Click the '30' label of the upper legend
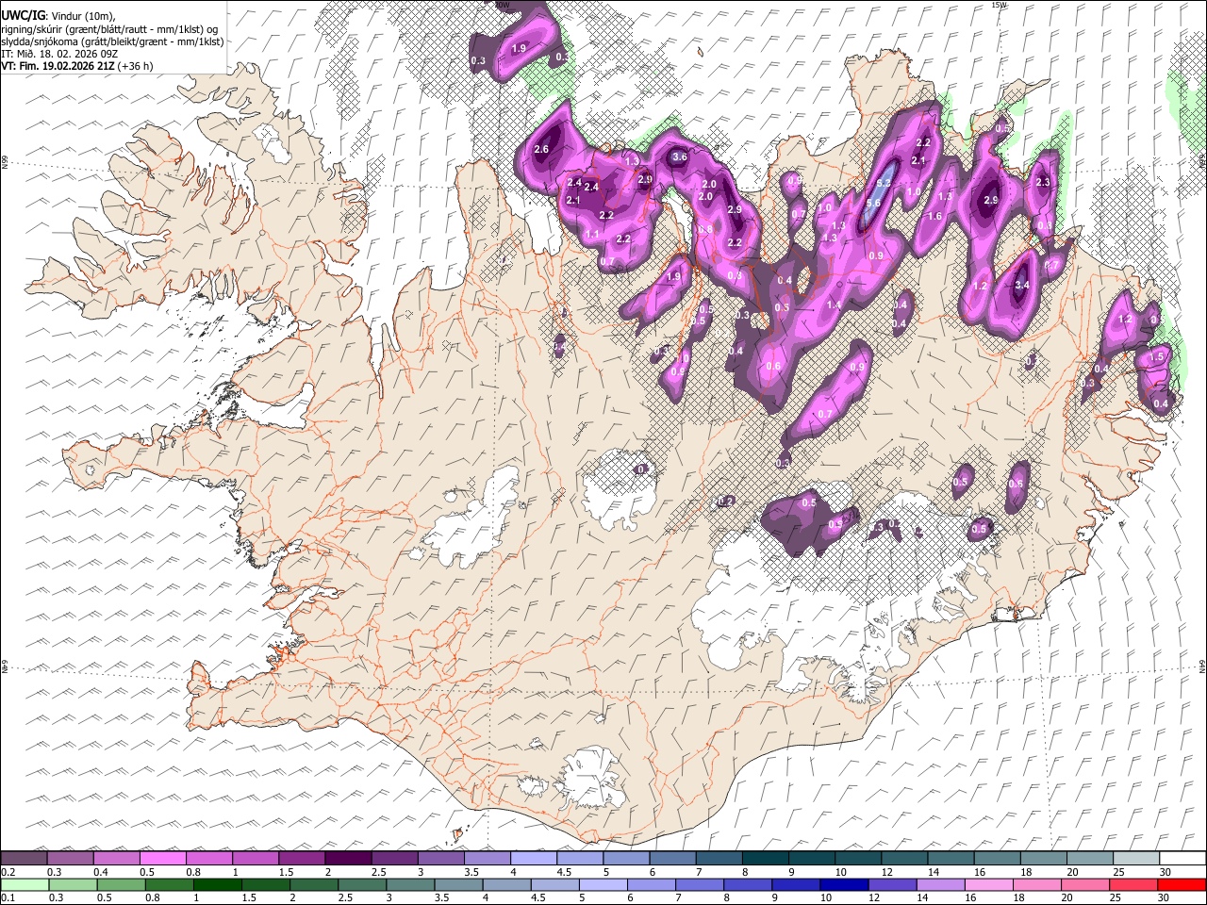 pos(1165,872)
